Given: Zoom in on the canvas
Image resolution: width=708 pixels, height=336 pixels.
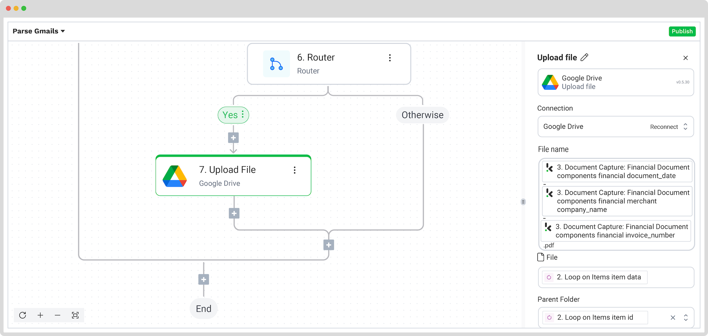Looking at the screenshot, I should (40, 315).
